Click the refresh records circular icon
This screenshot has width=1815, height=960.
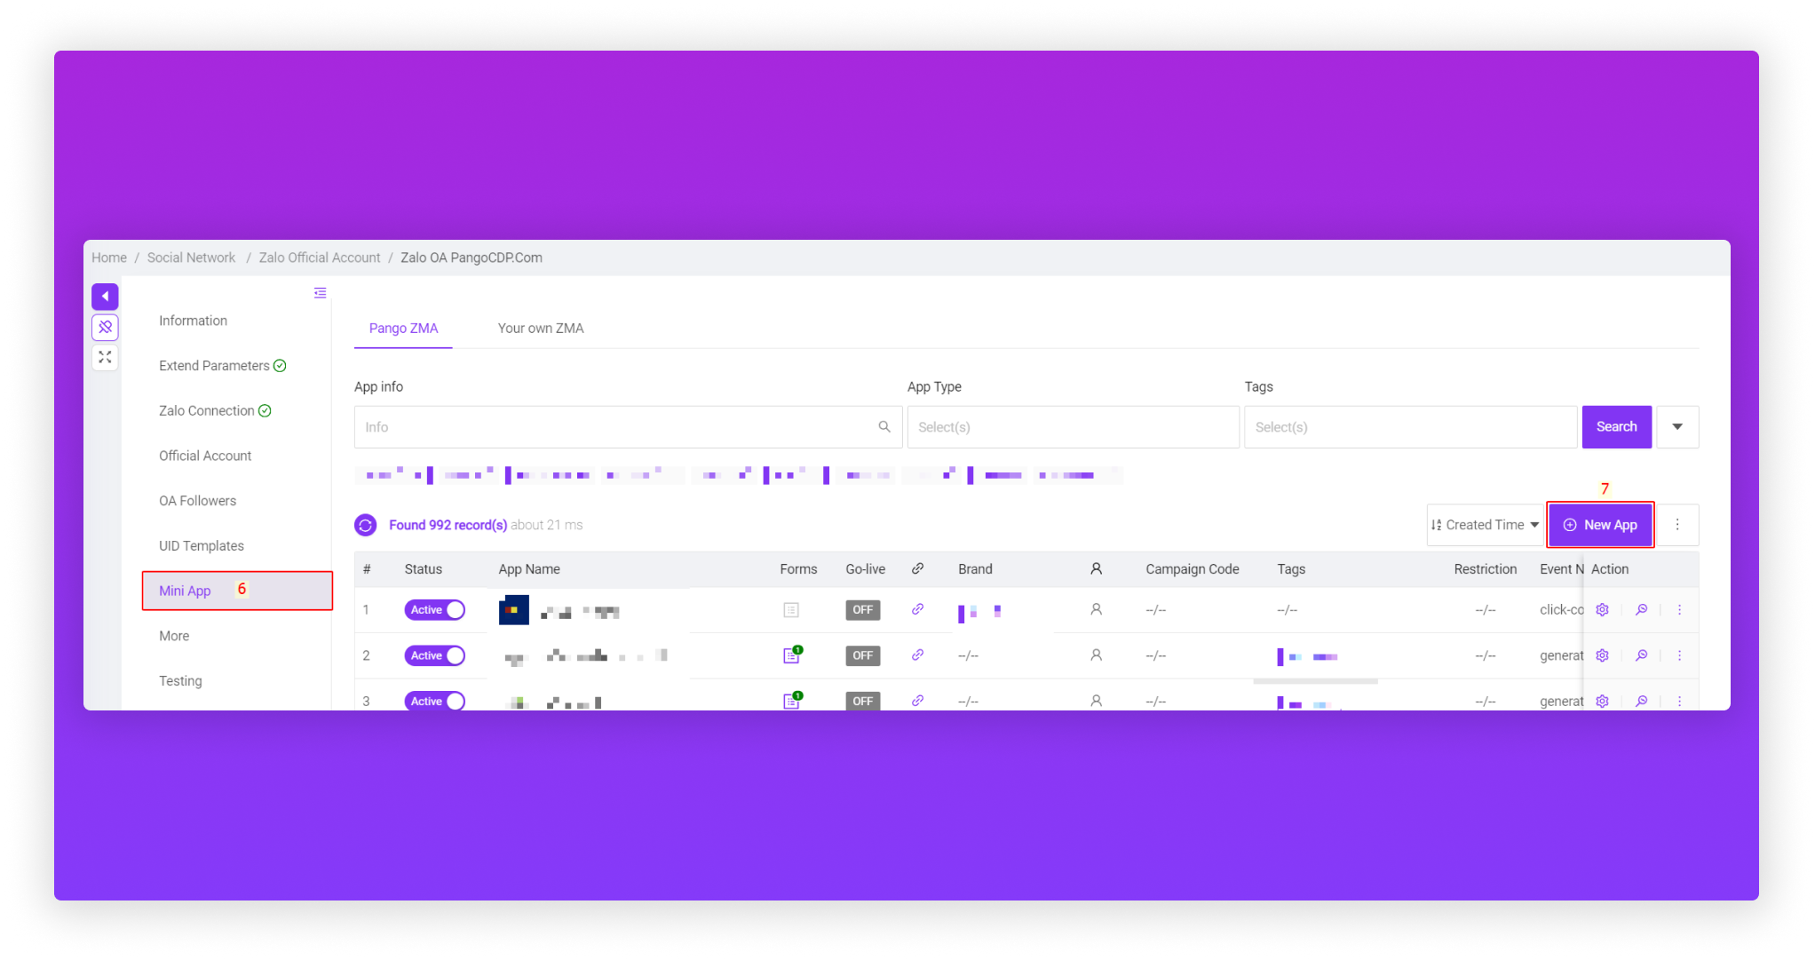365,525
